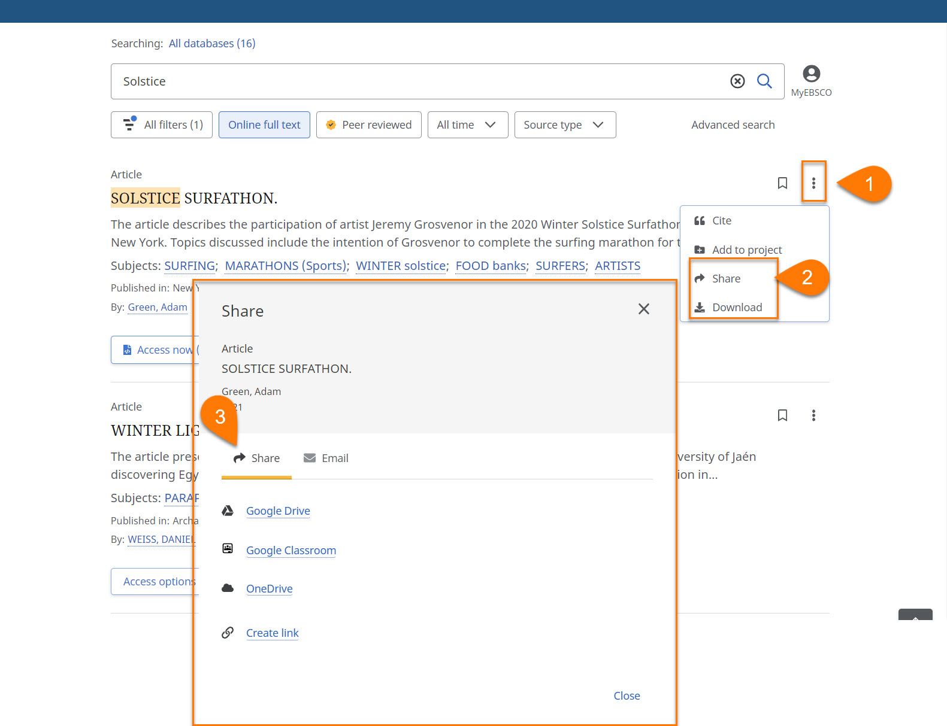Open All filters (1) panel
This screenshot has width=947, height=726.
click(x=162, y=124)
